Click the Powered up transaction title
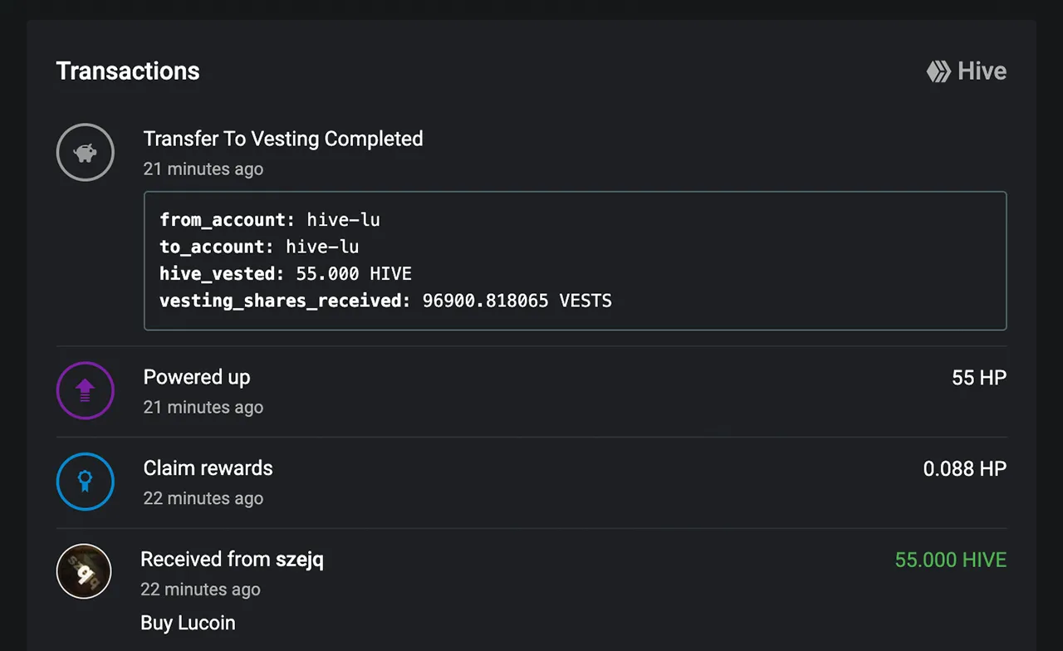This screenshot has width=1063, height=651. pos(197,377)
